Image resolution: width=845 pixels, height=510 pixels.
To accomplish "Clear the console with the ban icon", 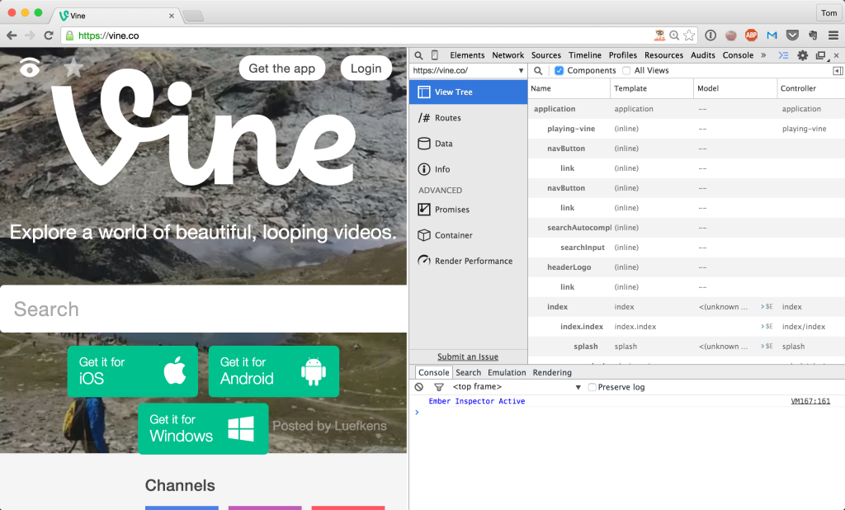I will pyautogui.click(x=418, y=387).
